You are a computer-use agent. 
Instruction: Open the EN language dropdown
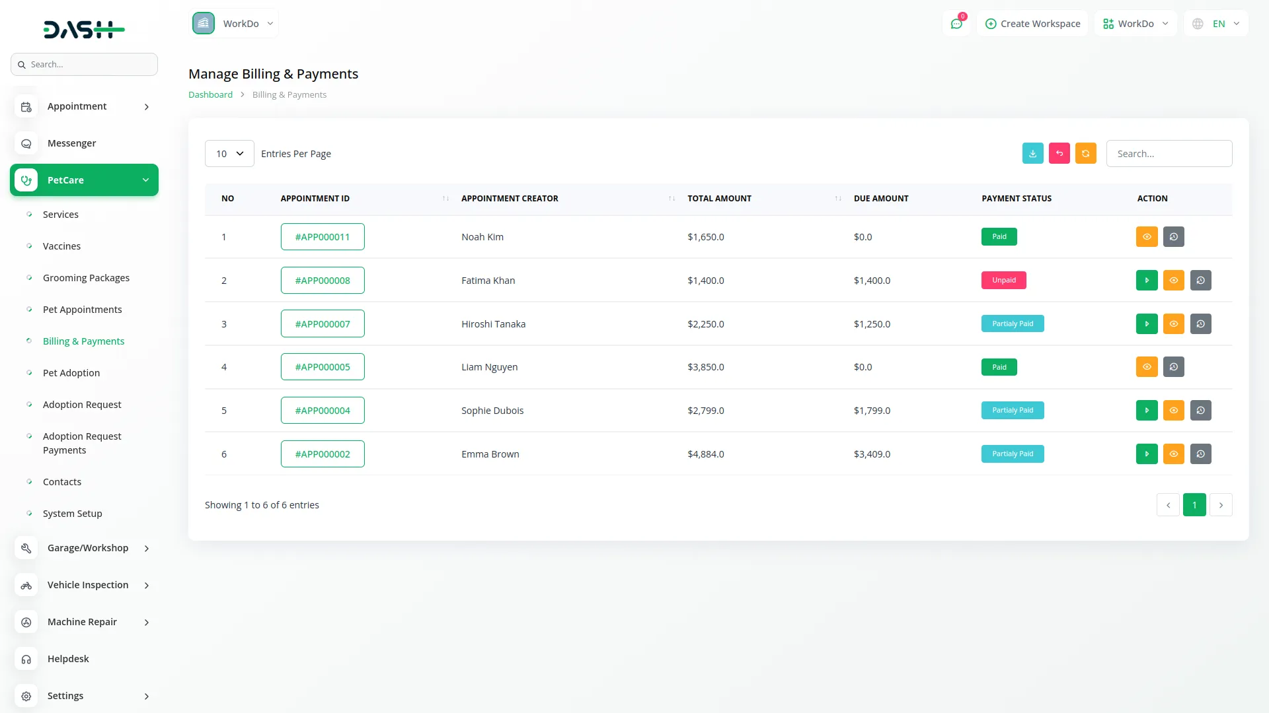(1217, 24)
